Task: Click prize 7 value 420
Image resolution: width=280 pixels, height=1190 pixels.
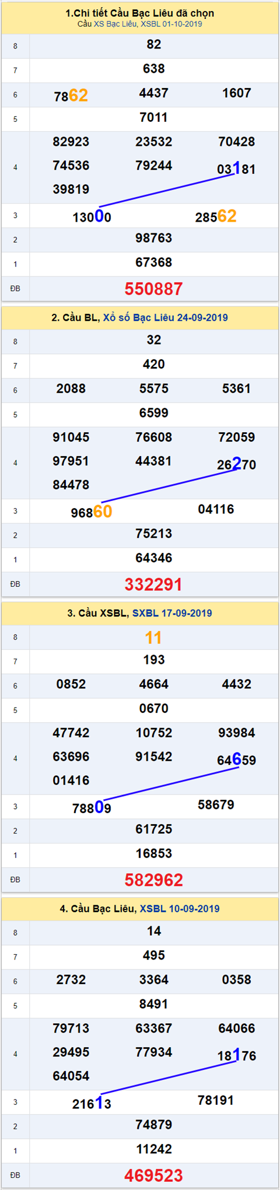Action: click(x=154, y=365)
